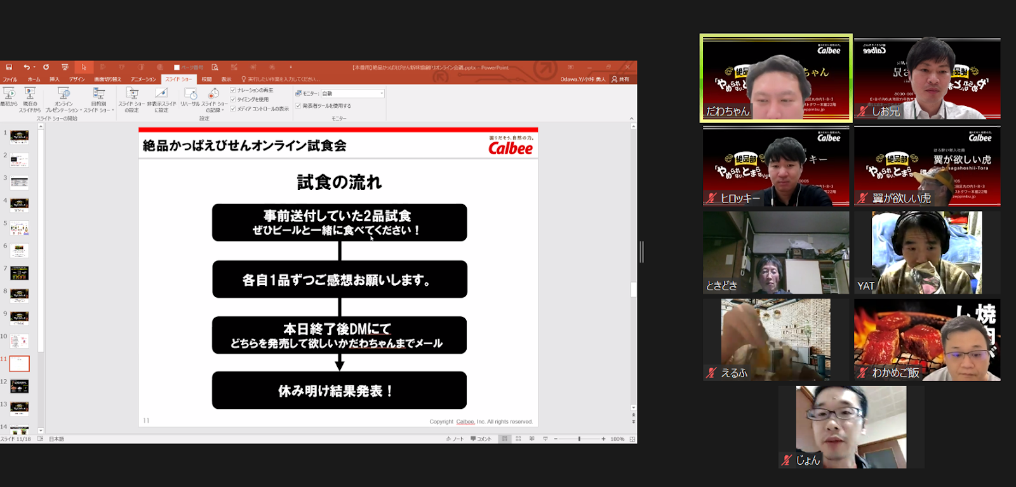The image size is (1016, 487).
Task: Open Comments pane (コメント) in status bar
Action: (481, 439)
